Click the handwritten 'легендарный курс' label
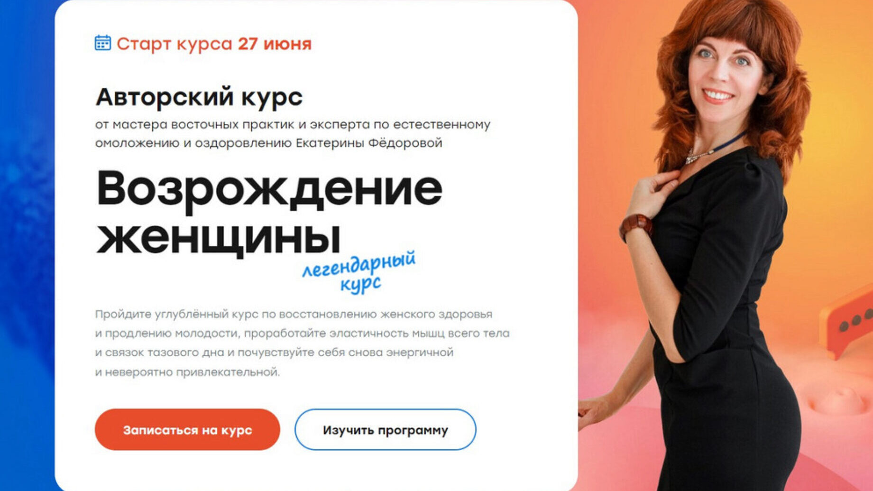Viewport: 873px width, 491px height. 359,271
